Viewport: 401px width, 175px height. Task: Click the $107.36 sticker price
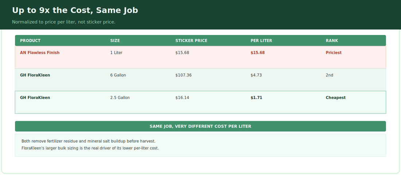[x=184, y=75]
